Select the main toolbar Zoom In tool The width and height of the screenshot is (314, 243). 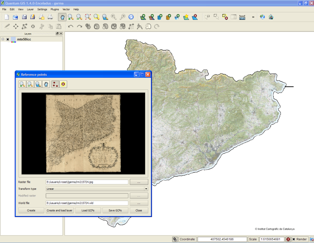coord(71,17)
